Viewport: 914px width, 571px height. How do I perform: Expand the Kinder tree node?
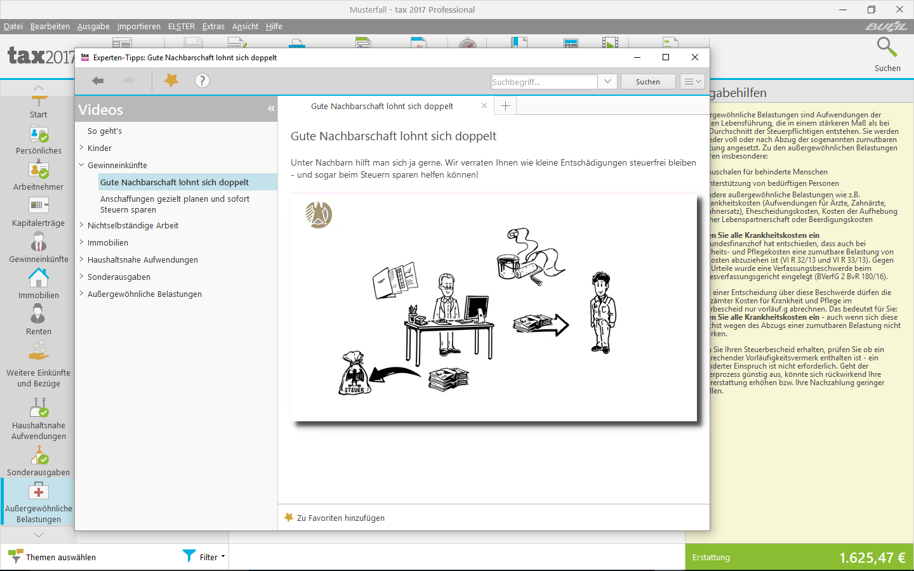pyautogui.click(x=82, y=148)
